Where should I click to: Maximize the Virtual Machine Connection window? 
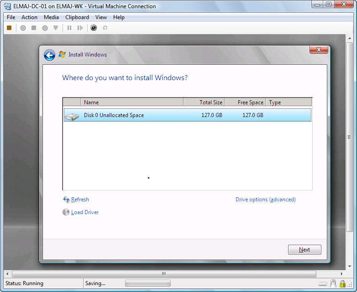click(x=329, y=5)
